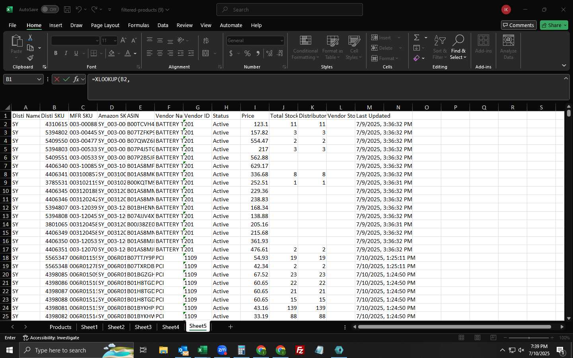Click the Paste clipboard icon

pos(16,41)
